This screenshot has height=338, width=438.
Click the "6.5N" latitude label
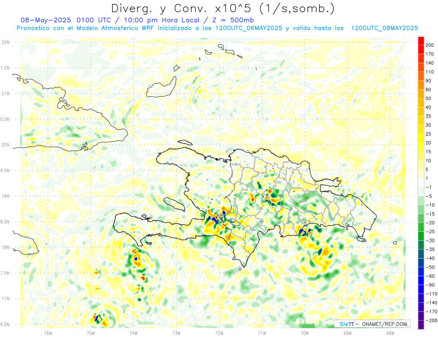(4, 324)
